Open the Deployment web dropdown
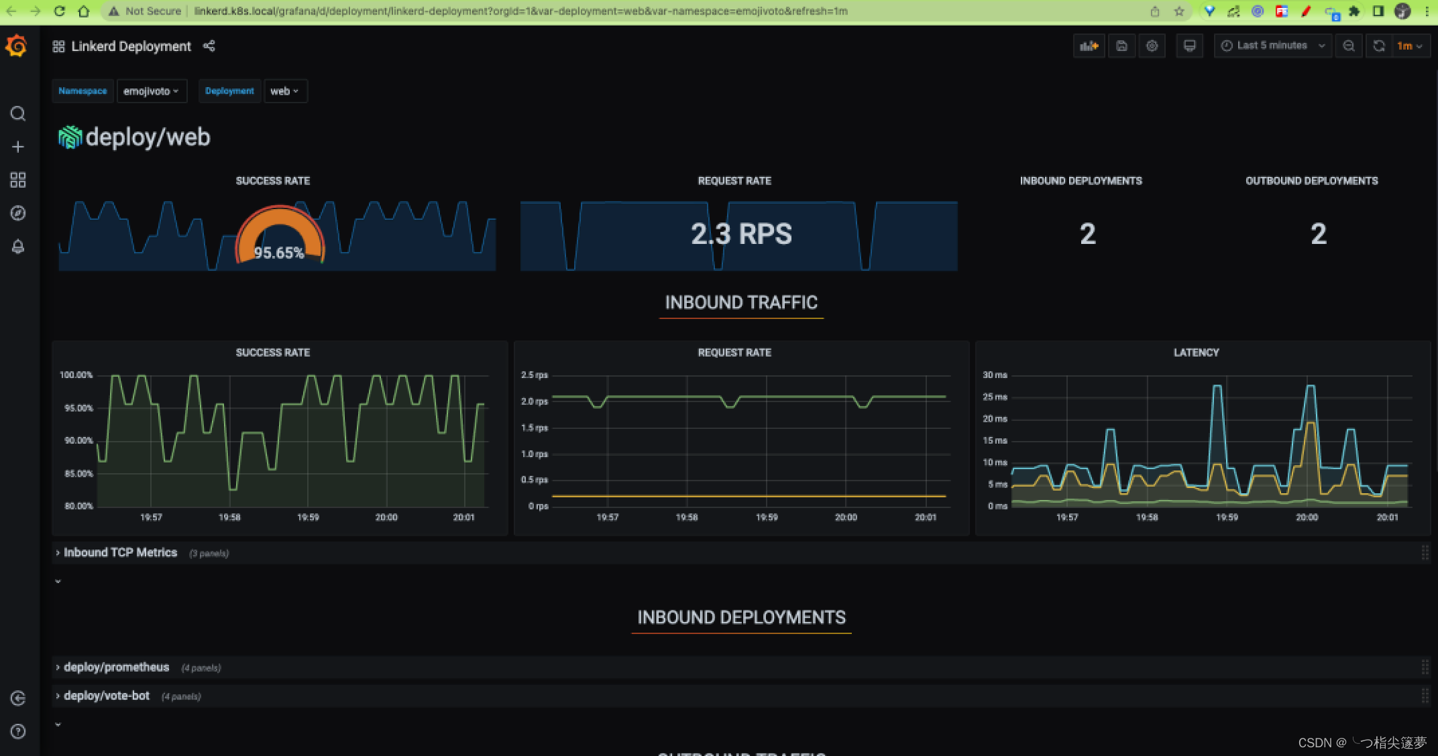Viewport: 1438px width, 756px height. coord(284,91)
